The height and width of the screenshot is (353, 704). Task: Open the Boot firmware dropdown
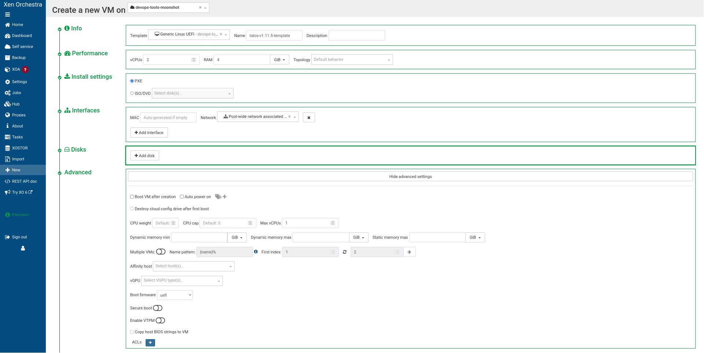click(x=175, y=295)
